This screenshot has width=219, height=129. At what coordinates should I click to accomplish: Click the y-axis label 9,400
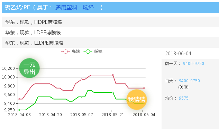9,103
